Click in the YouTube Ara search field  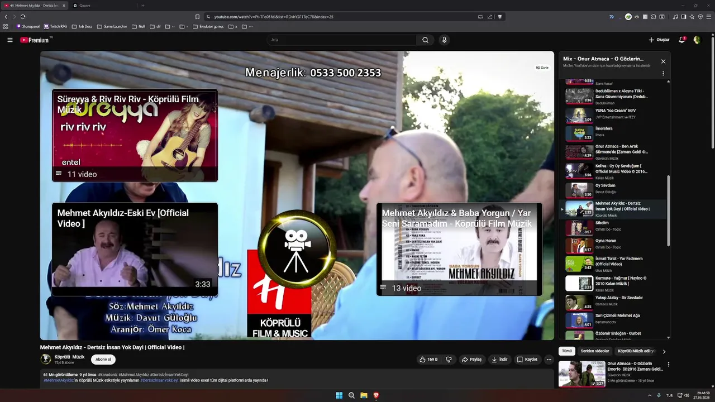[x=342, y=40]
